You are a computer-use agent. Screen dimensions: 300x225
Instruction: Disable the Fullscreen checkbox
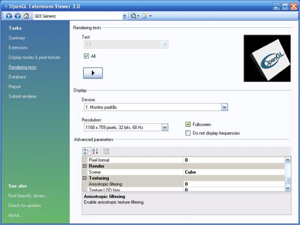188,124
